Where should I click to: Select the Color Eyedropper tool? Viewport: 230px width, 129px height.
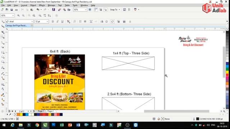3,95
